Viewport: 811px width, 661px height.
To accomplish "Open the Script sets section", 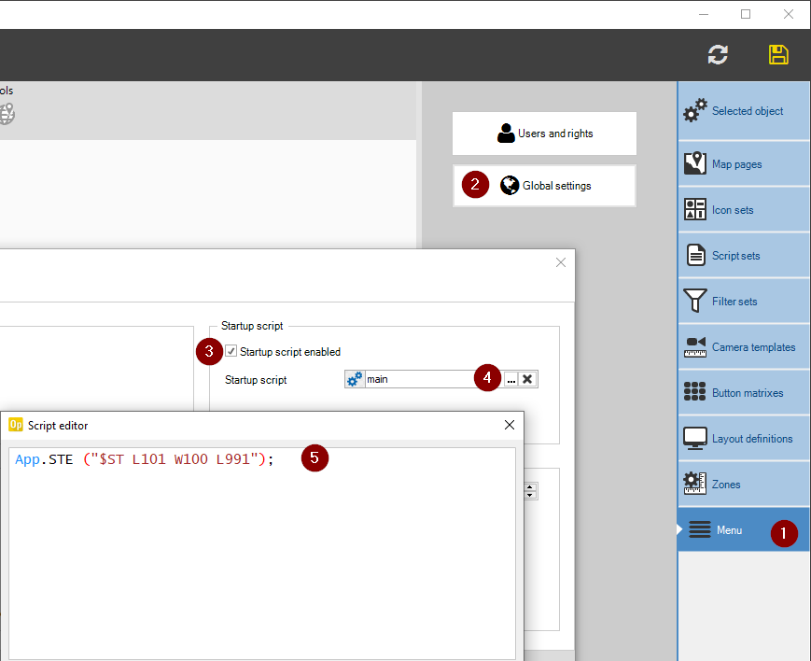I will point(744,256).
